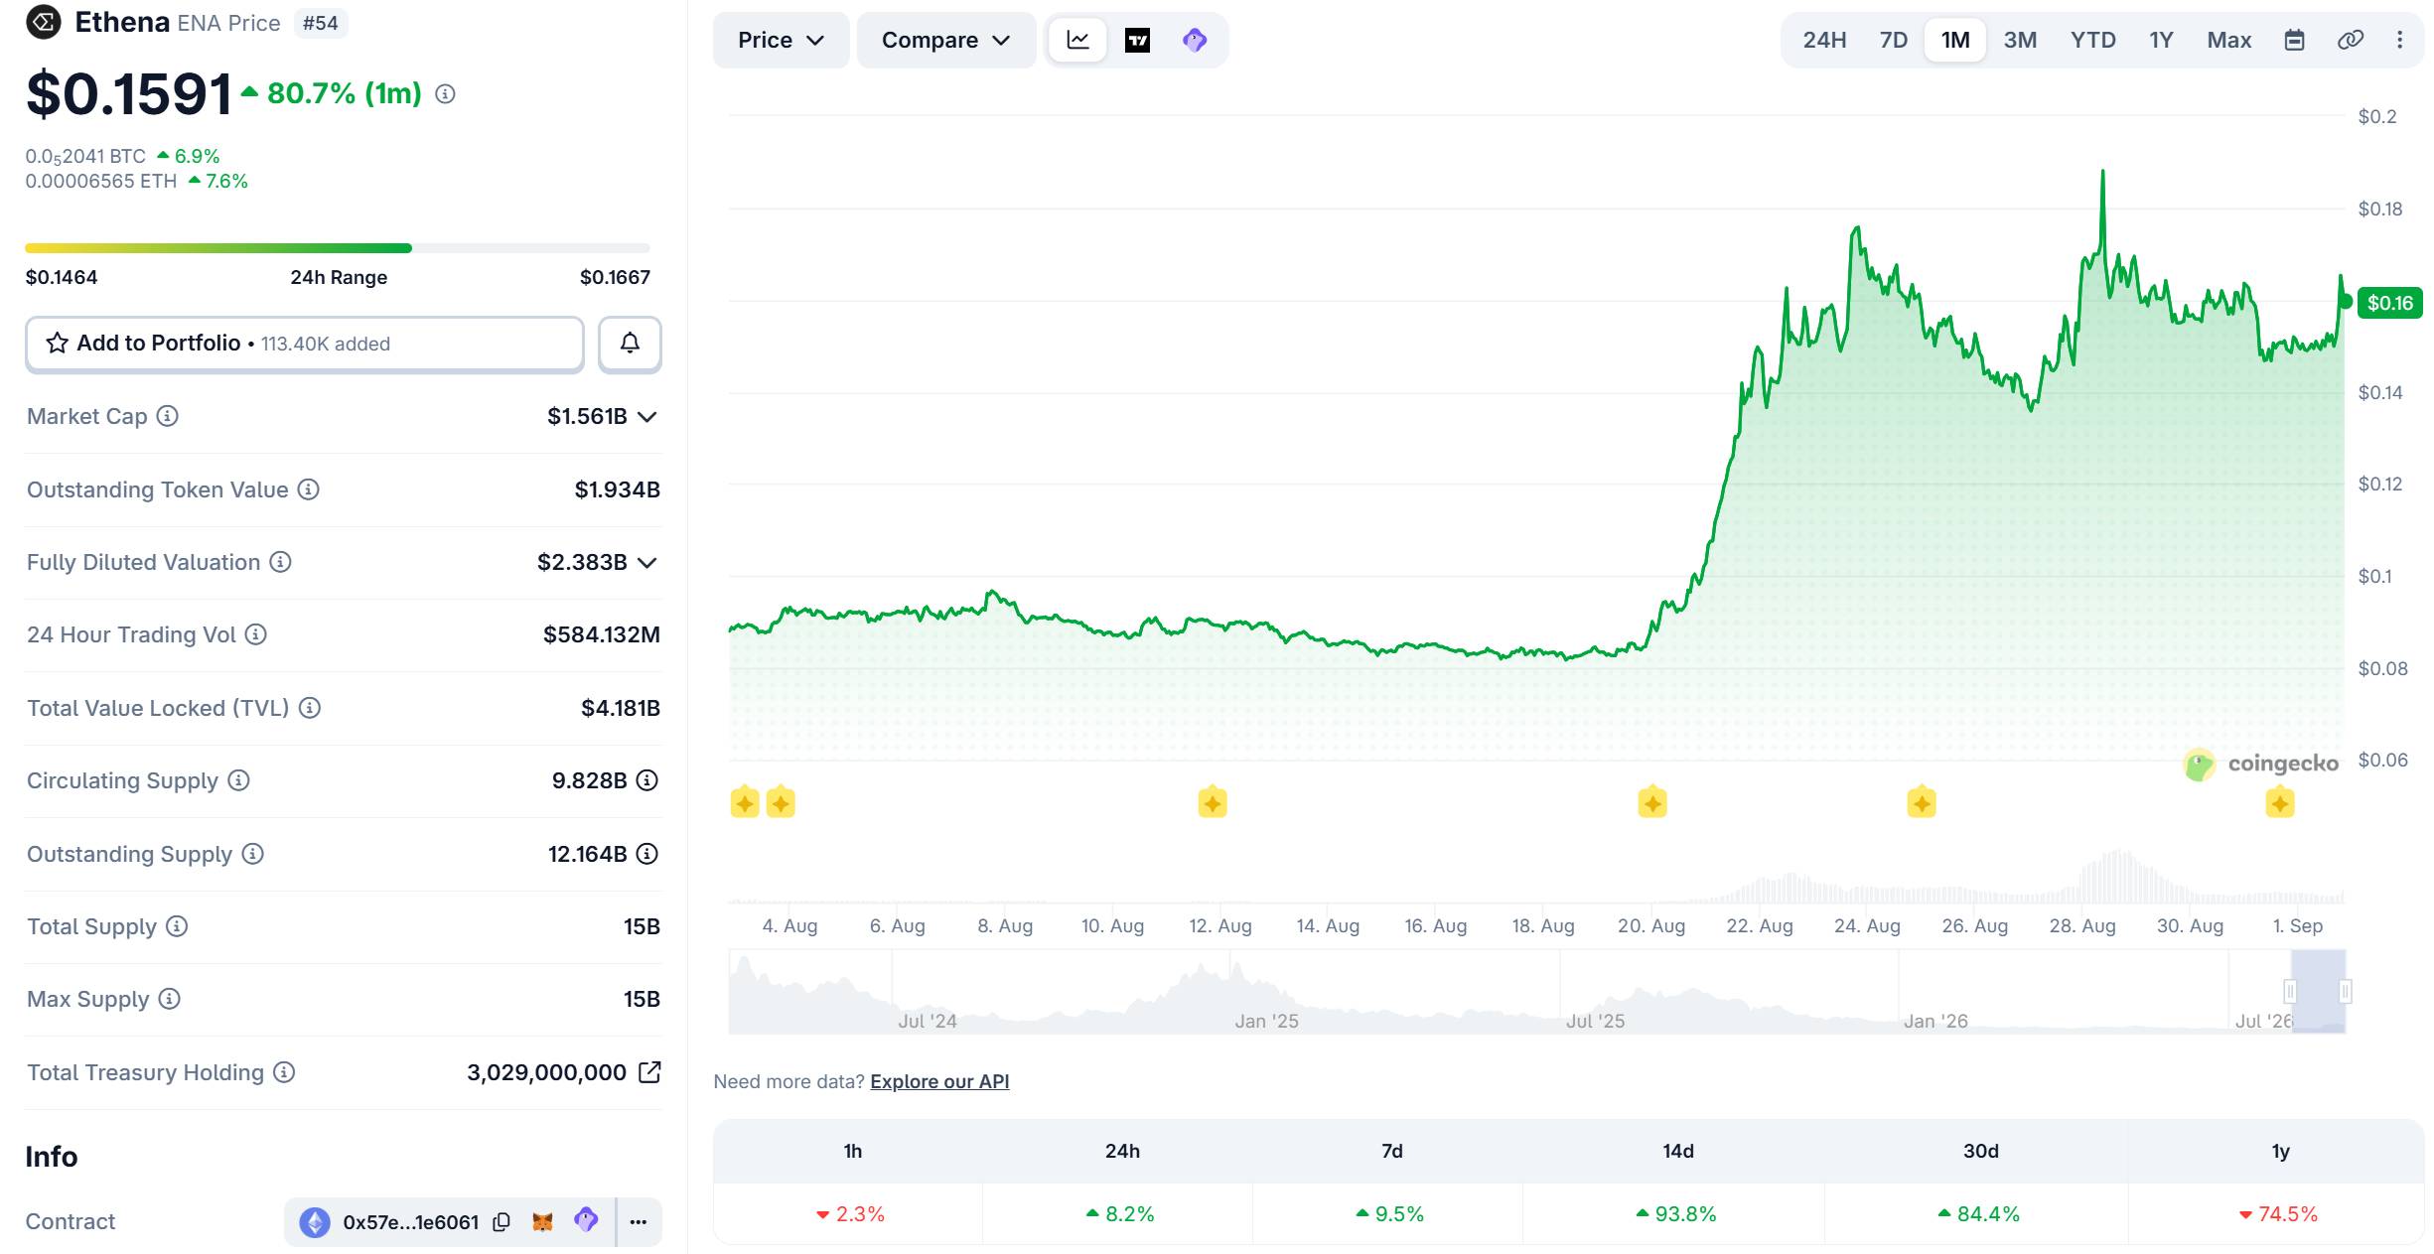
Task: Click the 1h 2.3% change value
Action: 850,1214
